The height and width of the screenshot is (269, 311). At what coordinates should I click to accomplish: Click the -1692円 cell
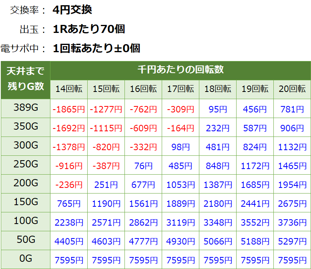(69, 127)
